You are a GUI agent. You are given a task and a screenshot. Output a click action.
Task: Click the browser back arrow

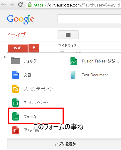coord(4,4)
